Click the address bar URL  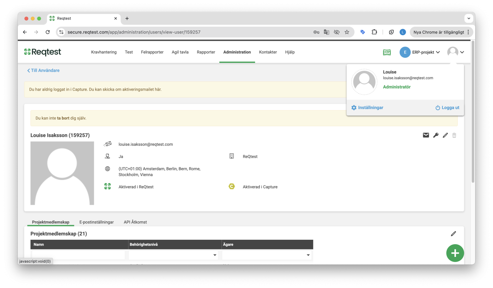pos(134,32)
